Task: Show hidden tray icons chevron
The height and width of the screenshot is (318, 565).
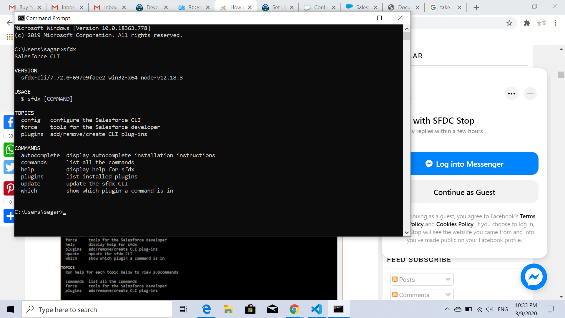Action: pyautogui.click(x=447, y=309)
